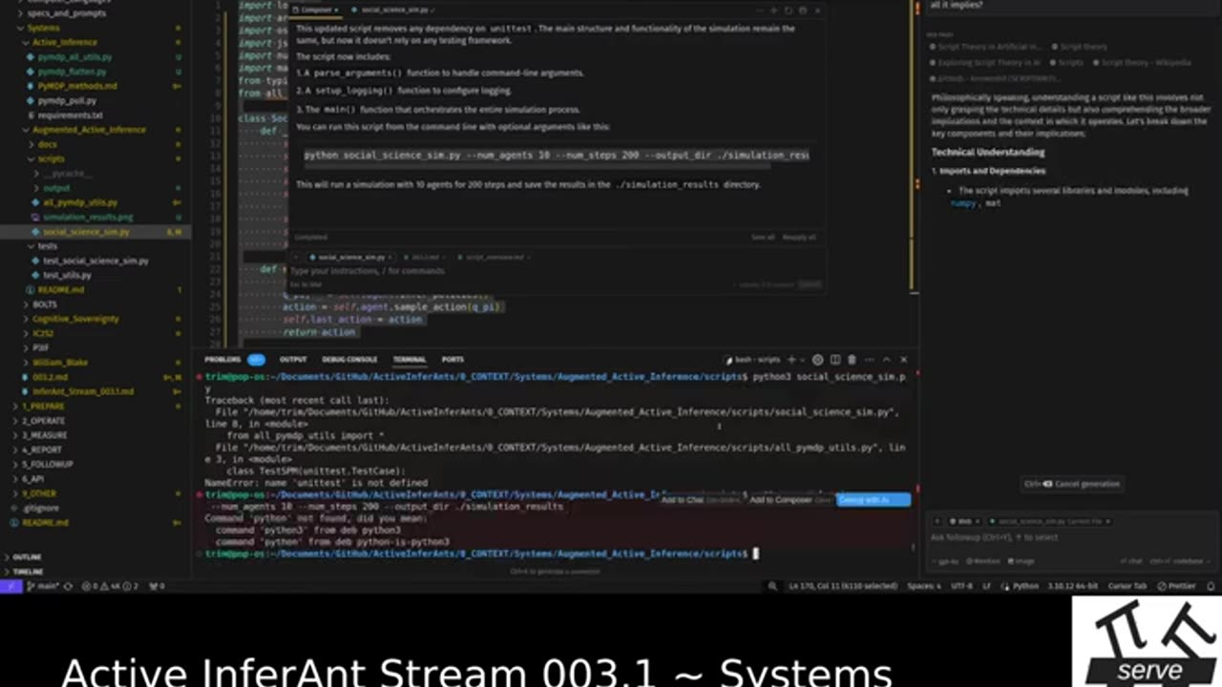
Task: Create a new terminal with plus icon
Action: (x=791, y=360)
